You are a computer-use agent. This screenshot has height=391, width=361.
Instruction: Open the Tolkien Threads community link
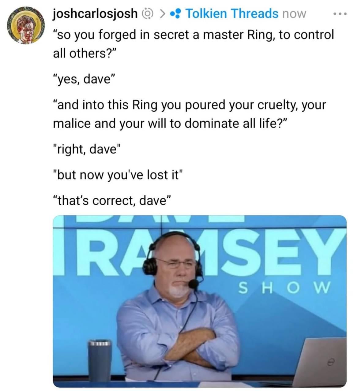tap(232, 13)
